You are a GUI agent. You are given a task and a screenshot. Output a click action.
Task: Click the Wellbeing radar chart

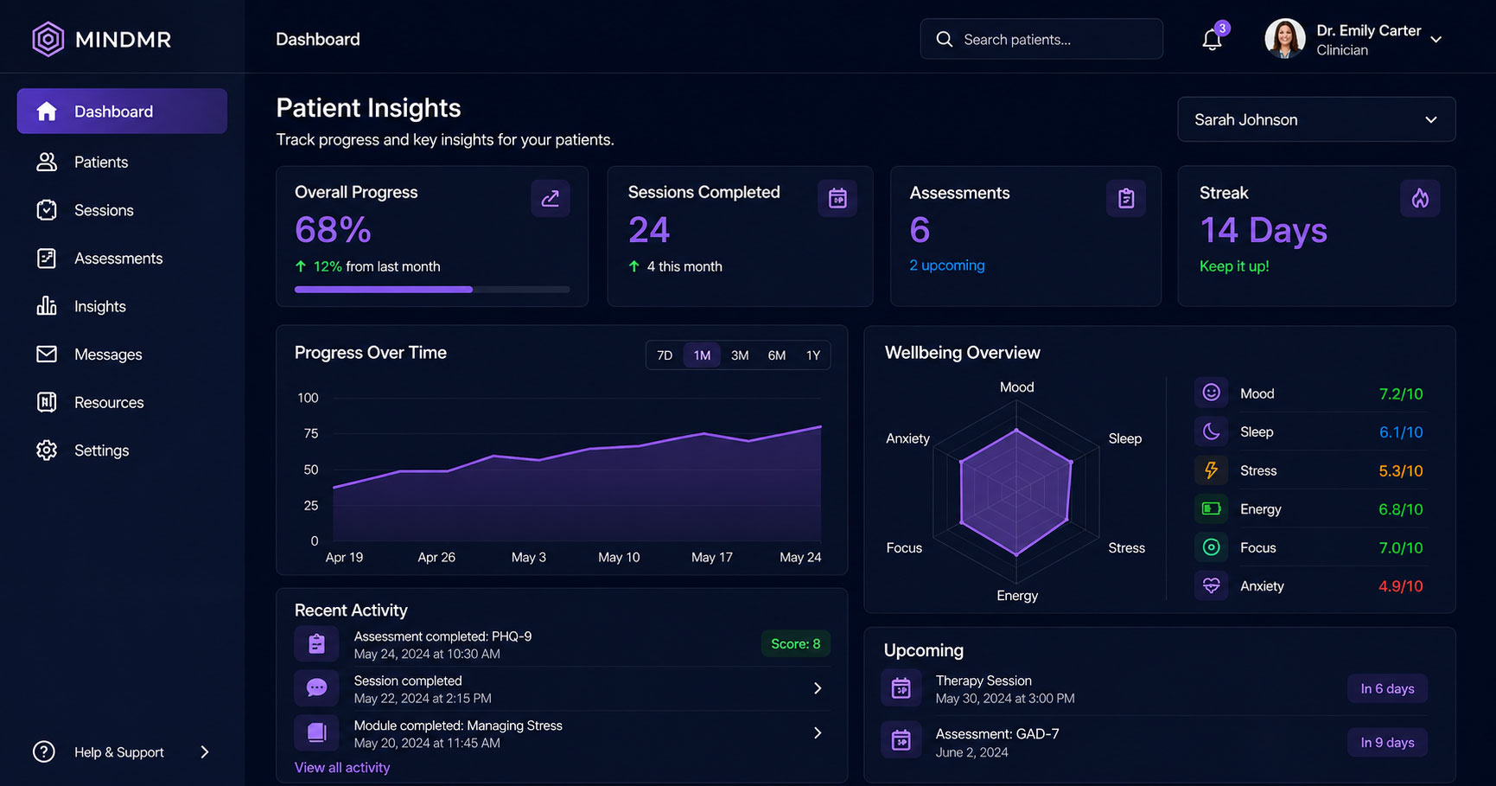(x=1016, y=492)
